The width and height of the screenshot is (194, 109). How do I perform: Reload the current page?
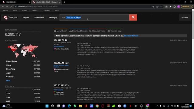point(11,7)
